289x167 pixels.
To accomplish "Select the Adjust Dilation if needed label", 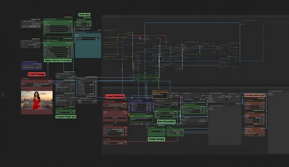I will point(58,60).
